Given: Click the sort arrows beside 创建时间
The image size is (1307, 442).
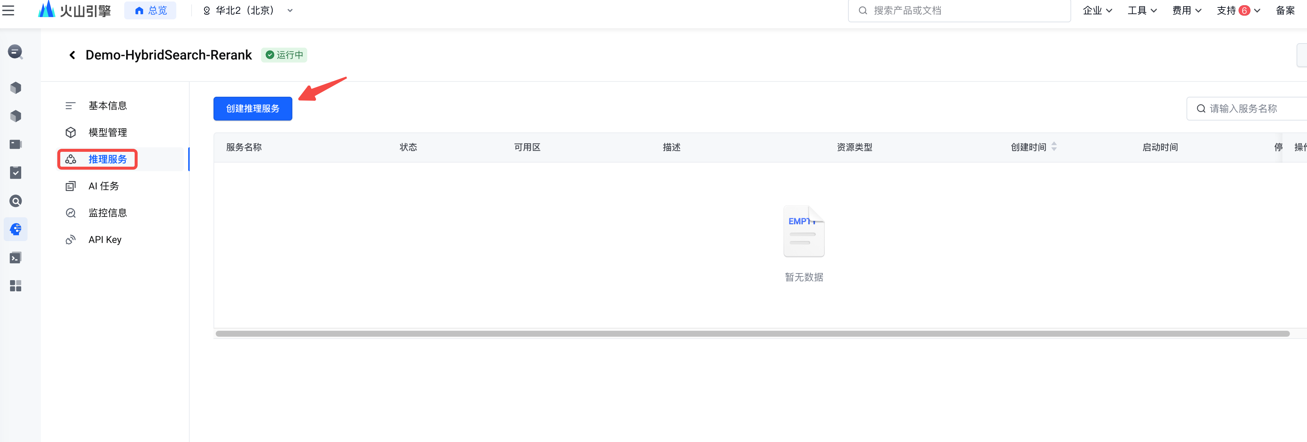Looking at the screenshot, I should point(1054,147).
